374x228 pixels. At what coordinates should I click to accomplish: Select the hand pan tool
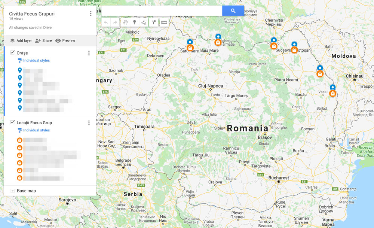[125, 22]
